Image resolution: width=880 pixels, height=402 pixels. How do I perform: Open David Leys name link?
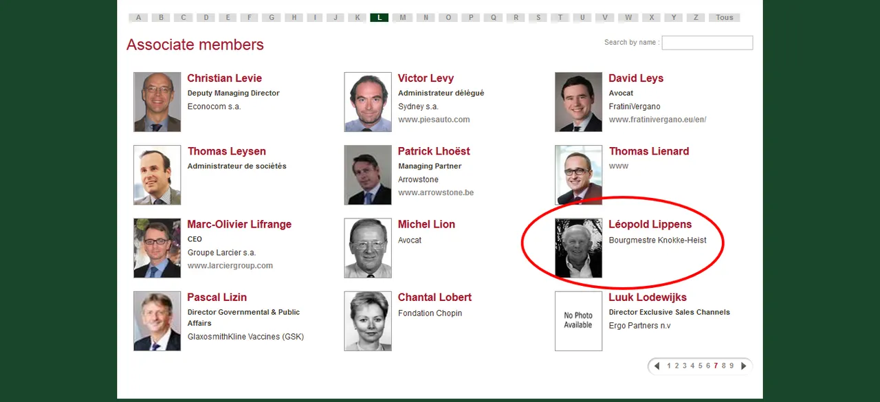(636, 78)
